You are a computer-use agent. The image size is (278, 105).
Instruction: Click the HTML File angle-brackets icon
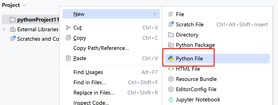point(171,69)
